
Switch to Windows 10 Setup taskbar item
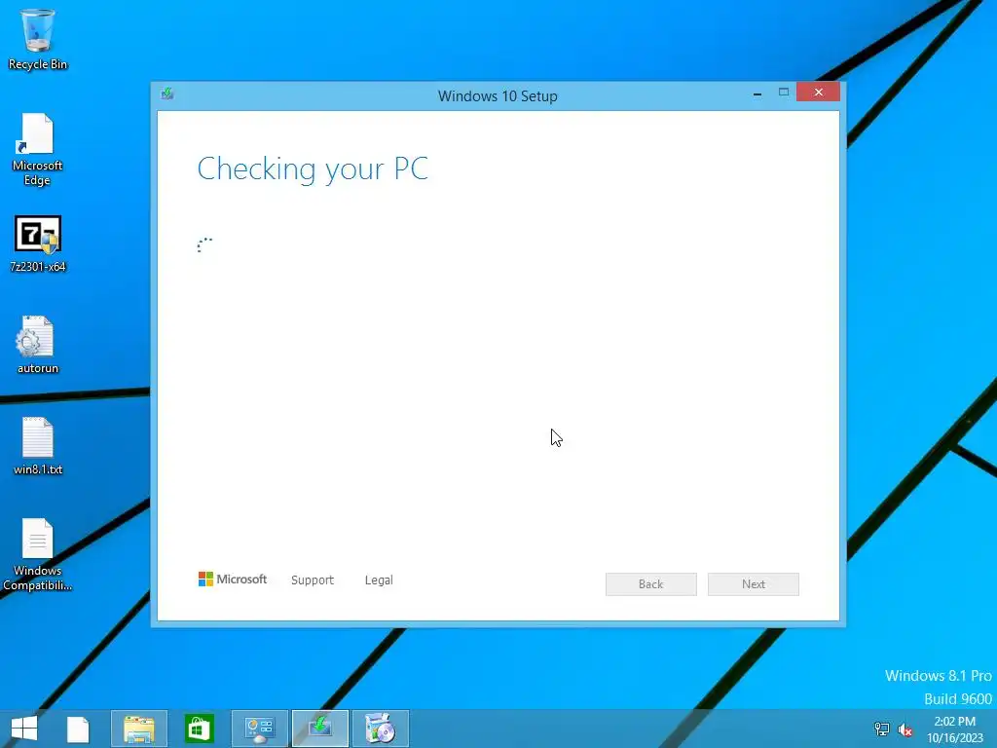click(319, 729)
